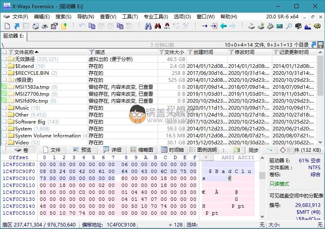Screen dimensions: 325x229
Task: Click the gallery picture toolbar icon
Action: (308, 26)
